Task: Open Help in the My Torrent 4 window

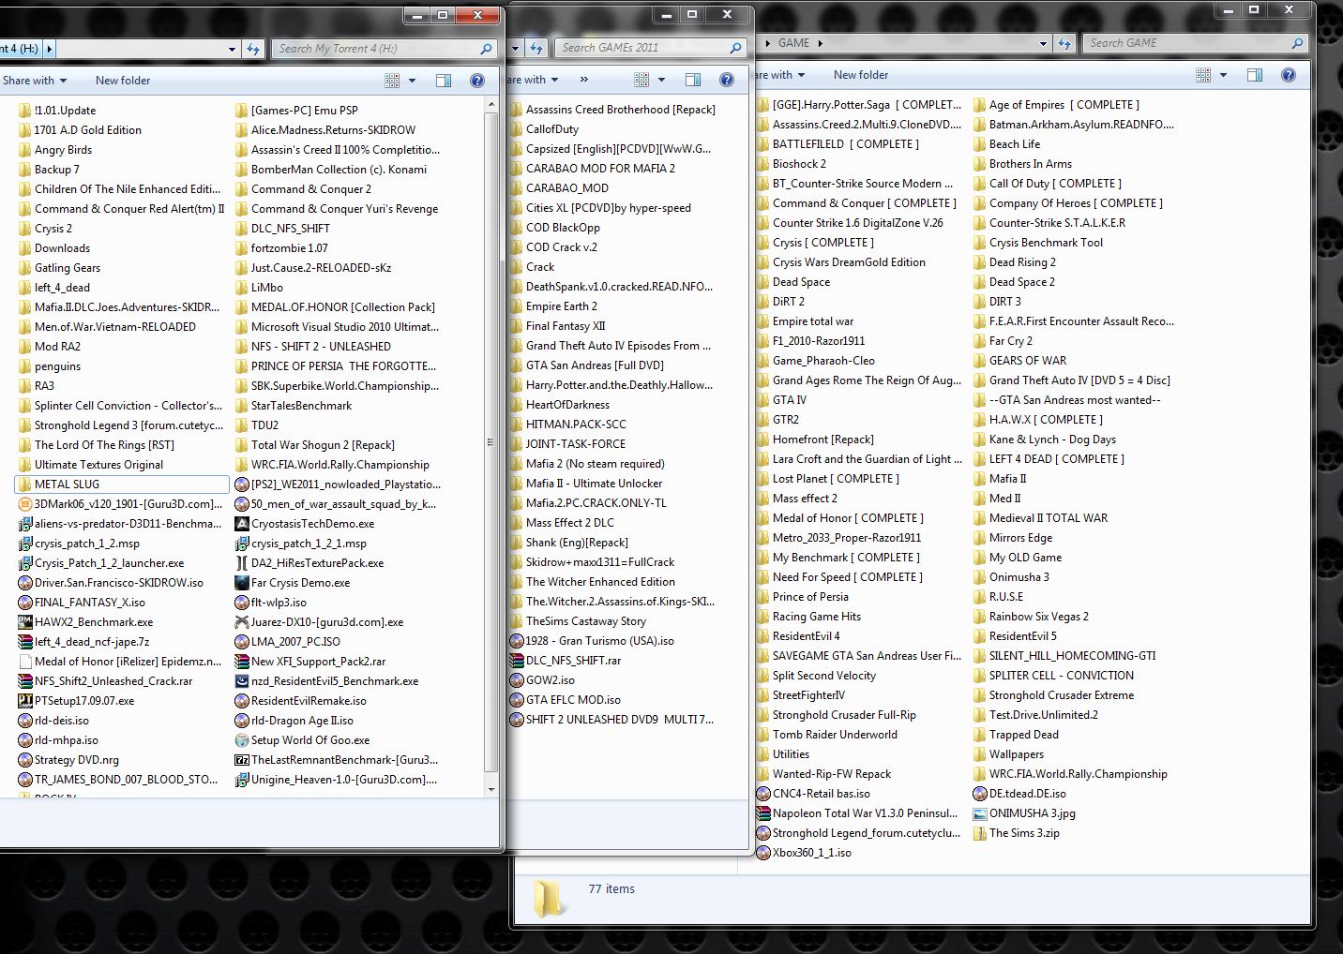Action: pyautogui.click(x=476, y=81)
